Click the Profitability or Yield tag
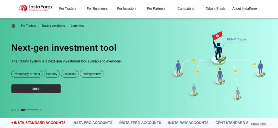This screenshot has width=278, height=128. tap(27, 74)
